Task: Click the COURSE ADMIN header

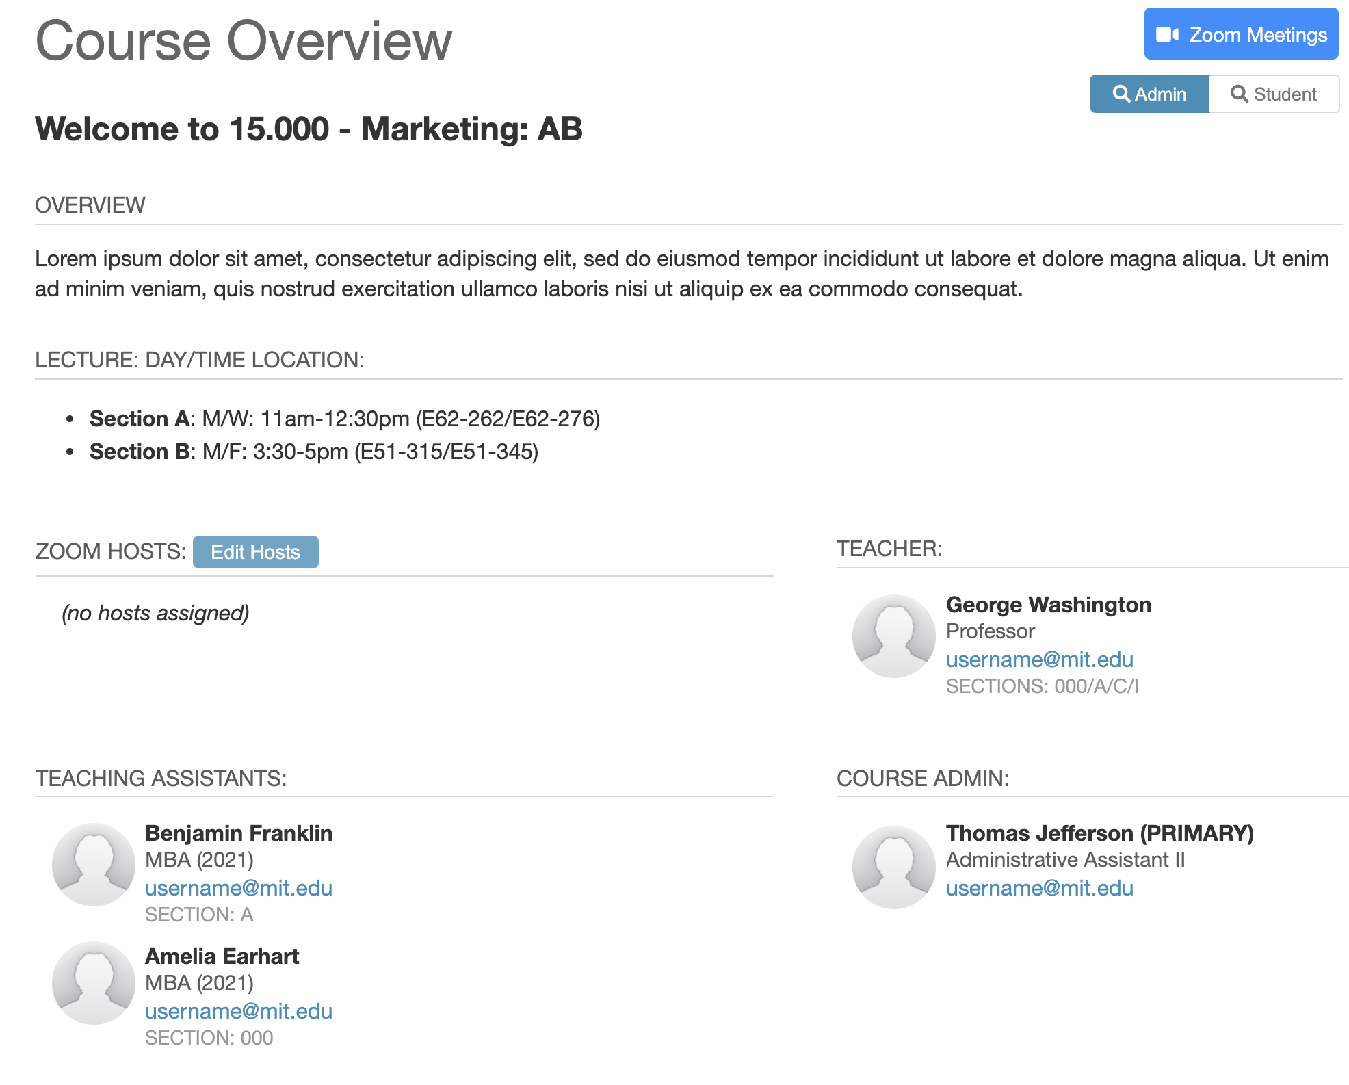Action: 923,779
